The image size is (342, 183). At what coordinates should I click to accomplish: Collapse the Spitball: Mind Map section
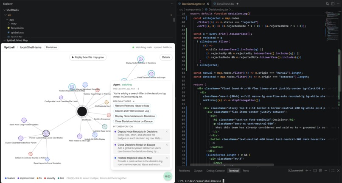5,40
